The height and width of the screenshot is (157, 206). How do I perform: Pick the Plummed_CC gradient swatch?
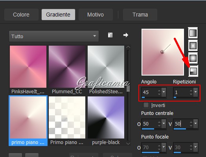(67, 66)
